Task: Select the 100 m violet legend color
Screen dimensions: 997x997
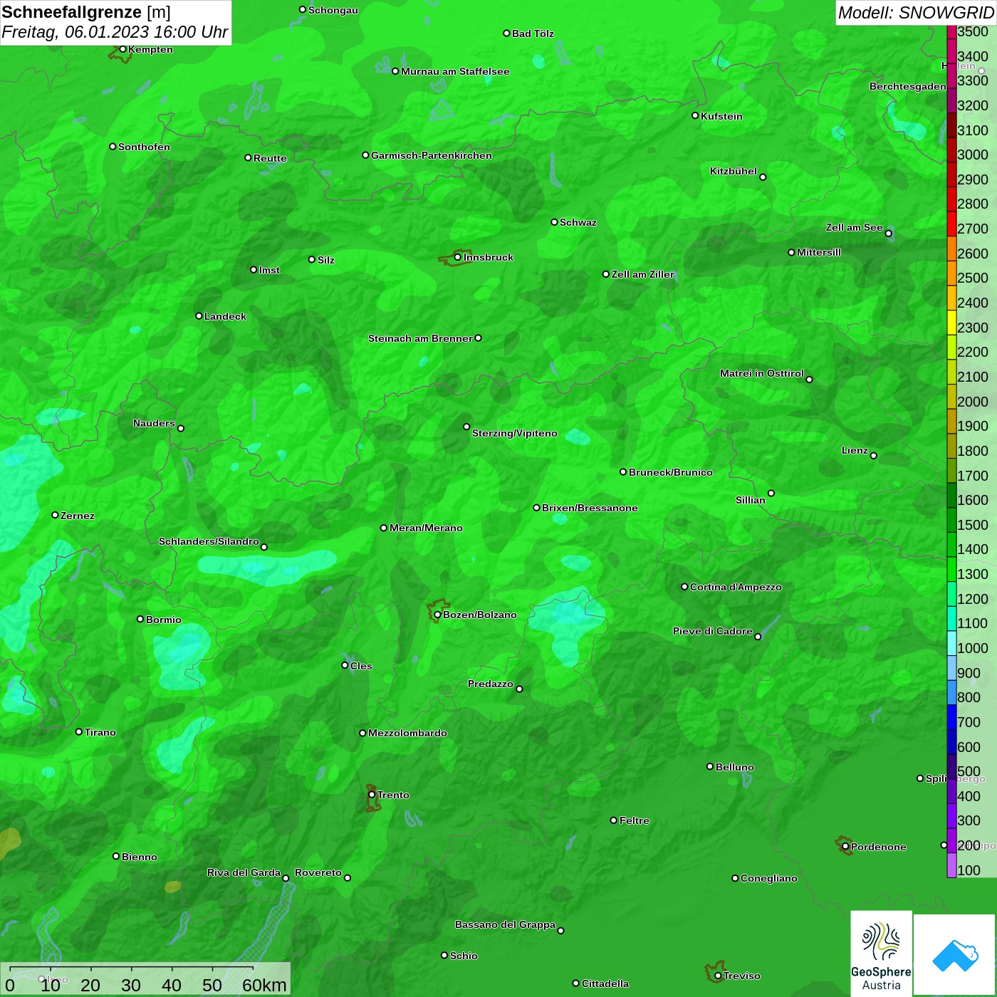Action: (x=951, y=865)
